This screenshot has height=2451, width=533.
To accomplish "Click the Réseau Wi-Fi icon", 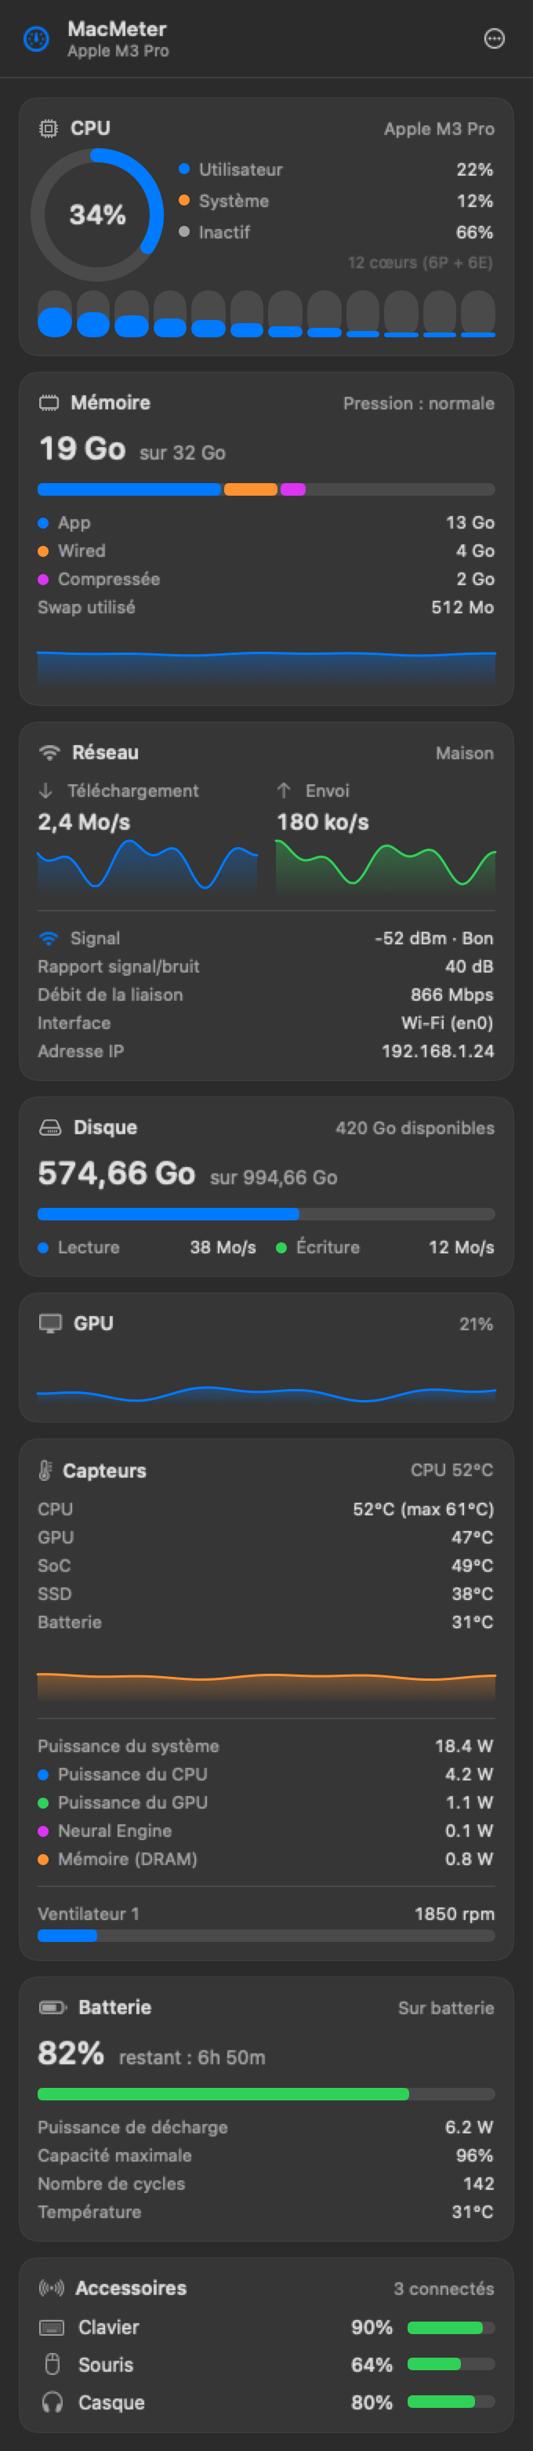I will point(49,753).
